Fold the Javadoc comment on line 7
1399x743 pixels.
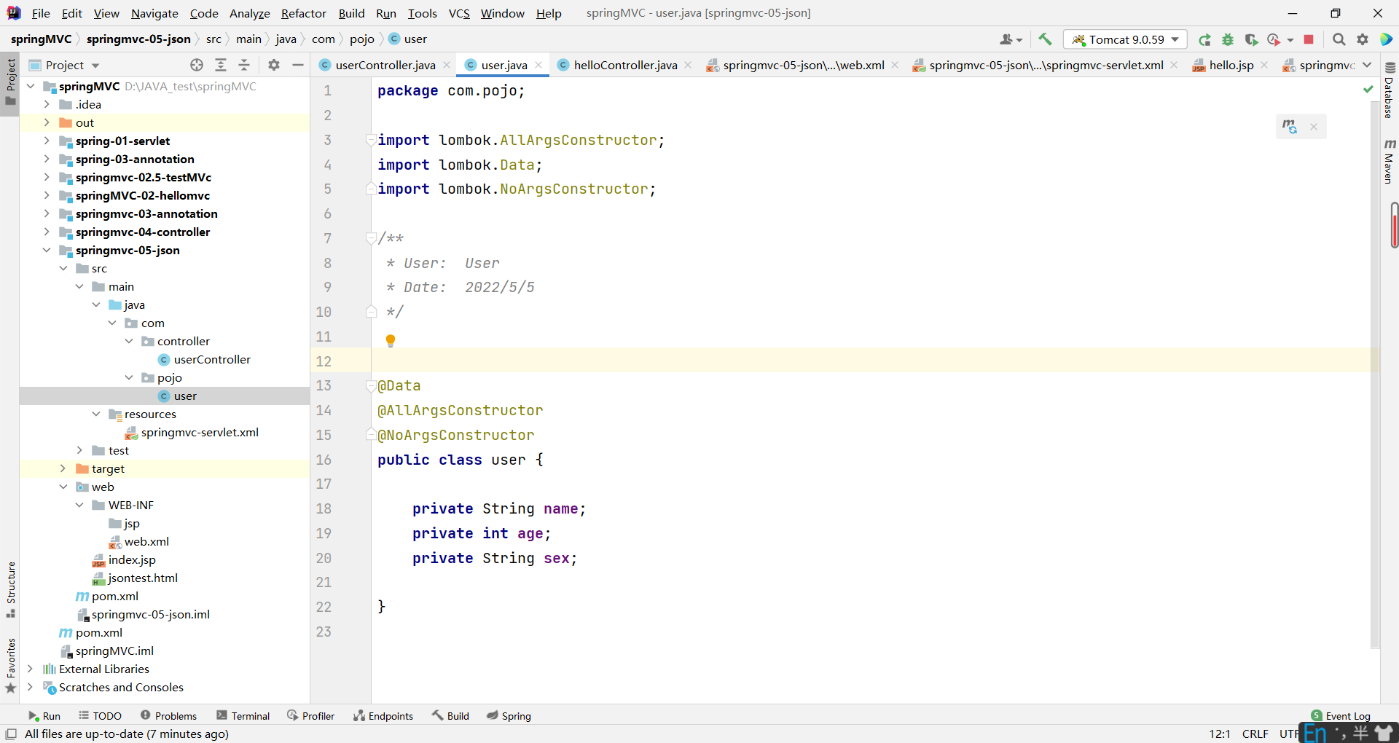pos(371,238)
